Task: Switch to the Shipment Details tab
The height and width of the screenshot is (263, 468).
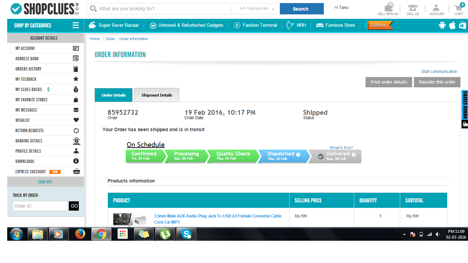Action: [x=157, y=95]
